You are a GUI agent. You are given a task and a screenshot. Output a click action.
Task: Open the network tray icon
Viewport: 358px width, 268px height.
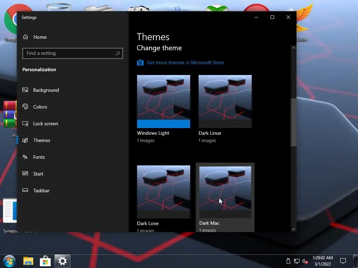[296, 261]
